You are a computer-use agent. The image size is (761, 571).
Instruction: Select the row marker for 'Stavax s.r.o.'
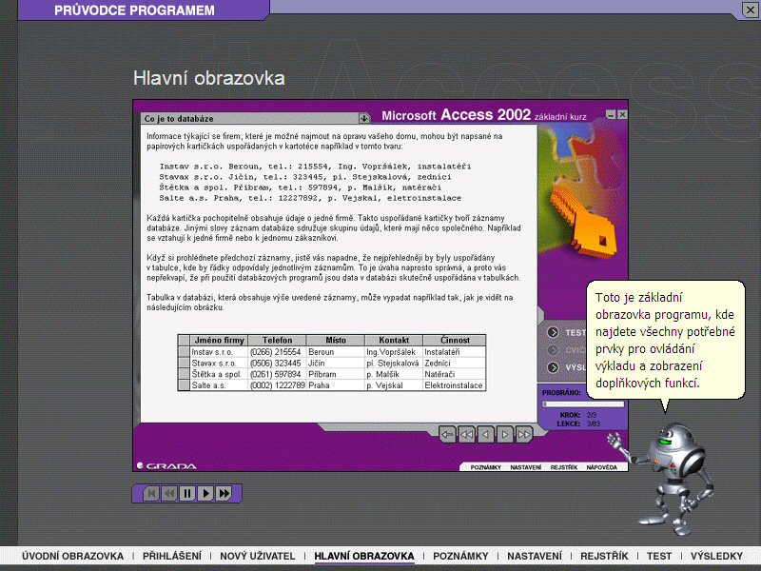184,364
